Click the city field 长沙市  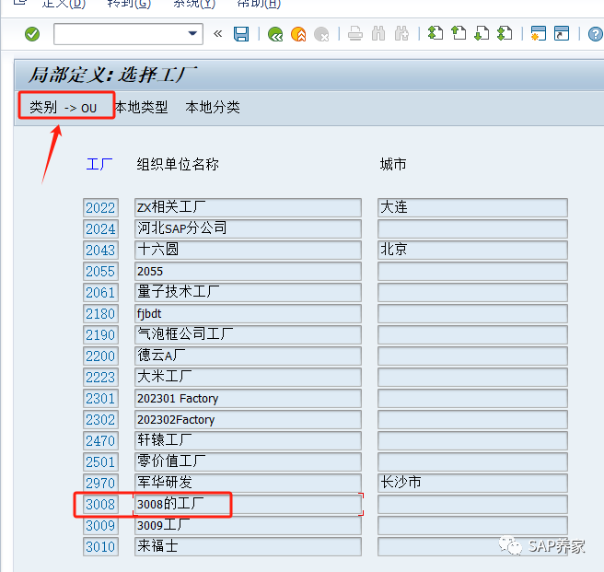pyautogui.click(x=472, y=483)
